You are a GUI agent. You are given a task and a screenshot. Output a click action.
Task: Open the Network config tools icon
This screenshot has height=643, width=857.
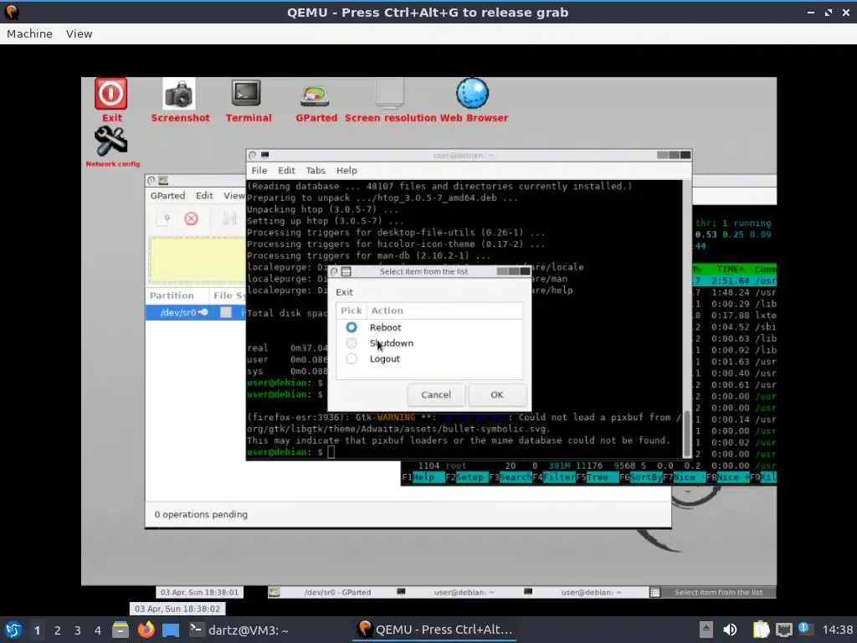pos(111,141)
